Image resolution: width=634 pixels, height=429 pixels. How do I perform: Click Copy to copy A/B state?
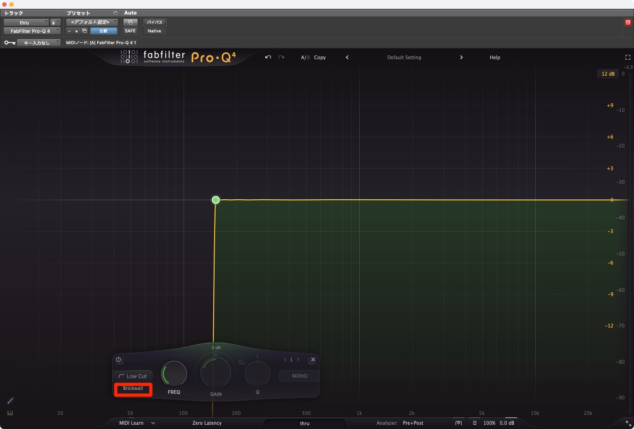point(320,57)
